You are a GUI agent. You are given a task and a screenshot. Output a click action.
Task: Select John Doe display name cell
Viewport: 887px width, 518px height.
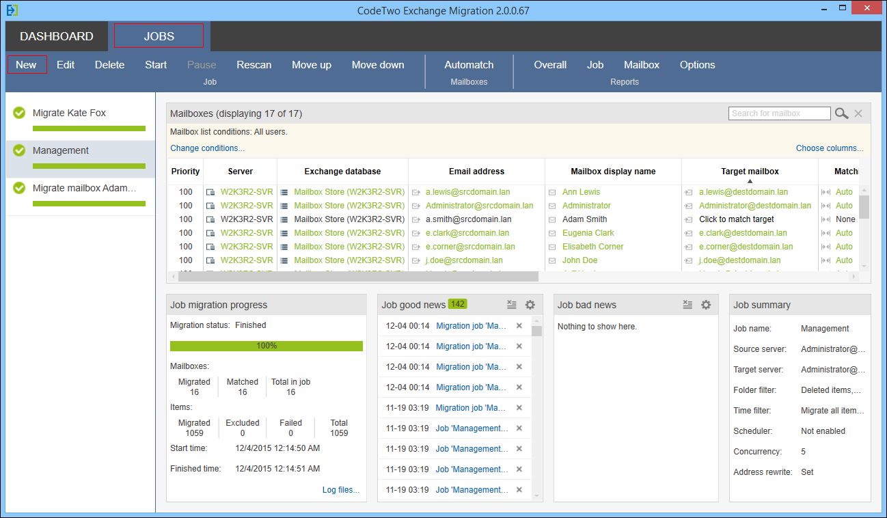579,260
